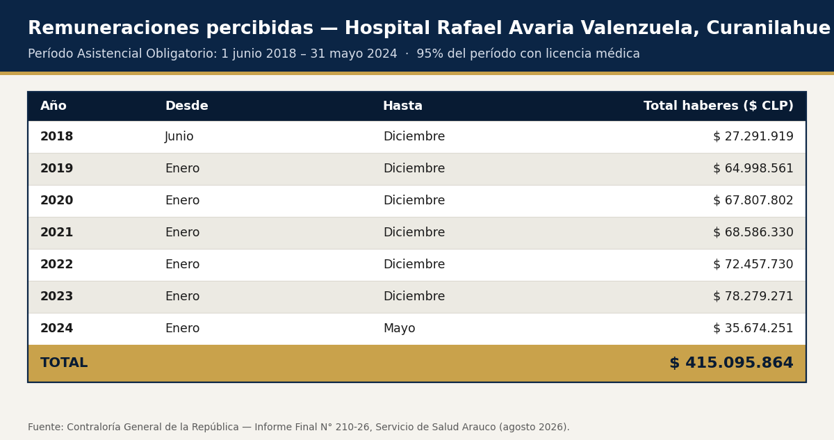Click the Período Asistencial Obligatorio subtitle
This screenshot has height=440, width=834.
(334, 54)
